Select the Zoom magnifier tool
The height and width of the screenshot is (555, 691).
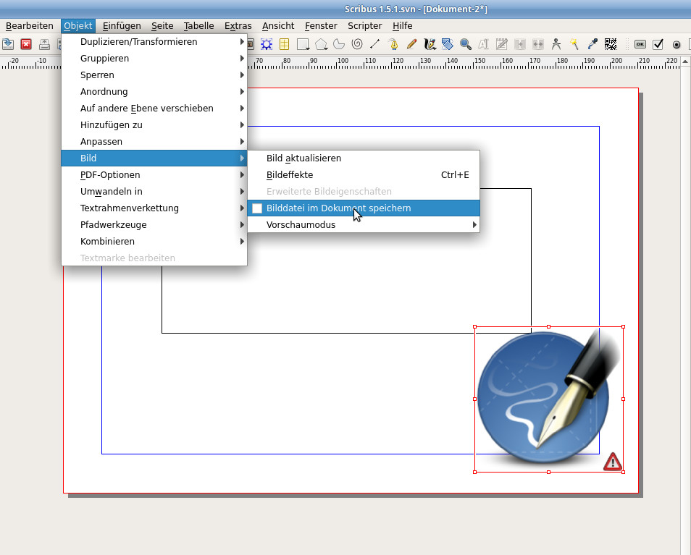[x=465, y=44]
